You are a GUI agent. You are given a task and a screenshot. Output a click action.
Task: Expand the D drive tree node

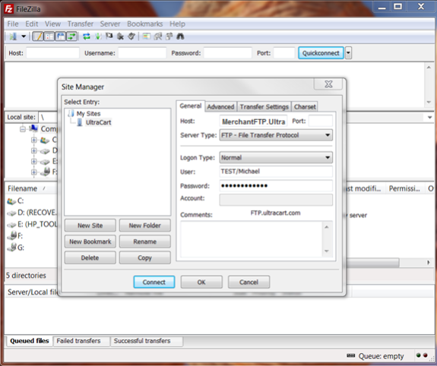pos(34,150)
